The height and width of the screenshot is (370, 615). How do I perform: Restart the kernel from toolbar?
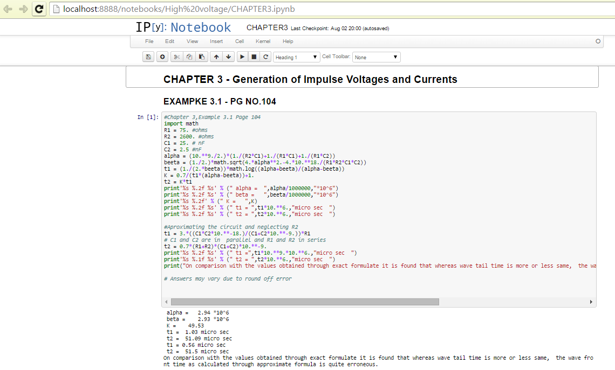265,57
